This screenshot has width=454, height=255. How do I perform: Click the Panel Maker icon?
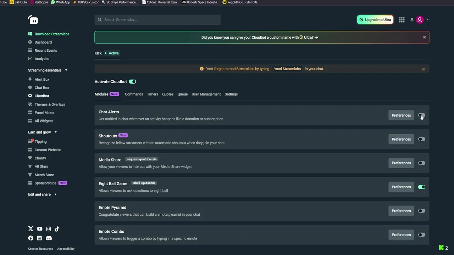pyautogui.click(x=30, y=113)
